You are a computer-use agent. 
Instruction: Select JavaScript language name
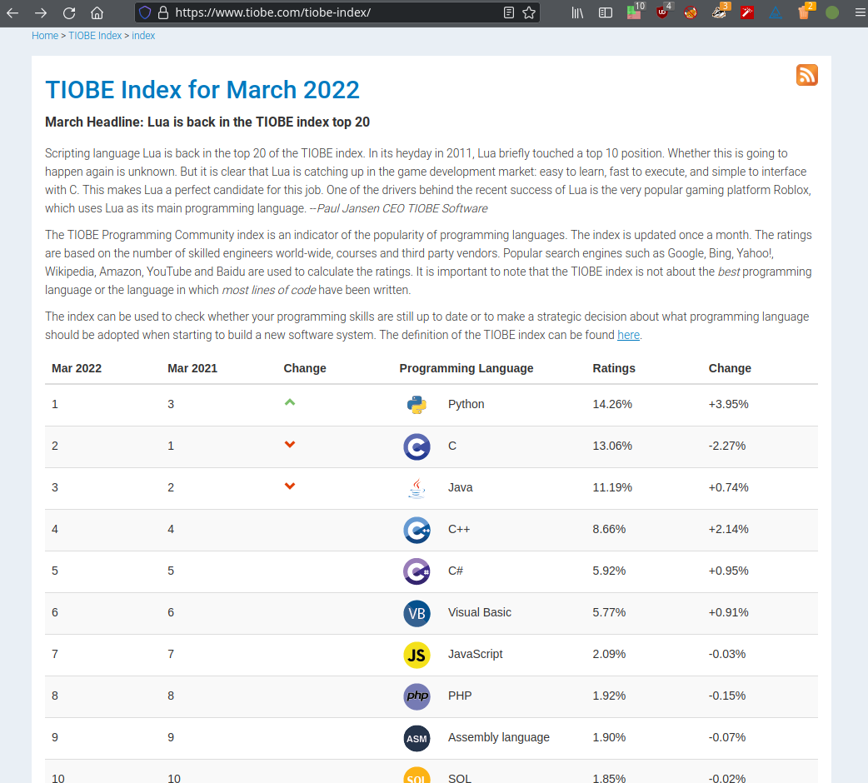point(475,654)
